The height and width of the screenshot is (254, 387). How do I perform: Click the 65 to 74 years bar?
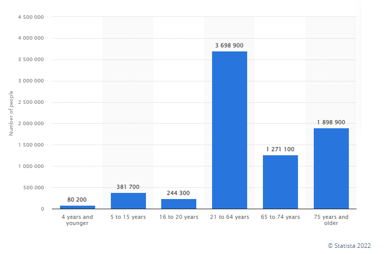pos(280,182)
